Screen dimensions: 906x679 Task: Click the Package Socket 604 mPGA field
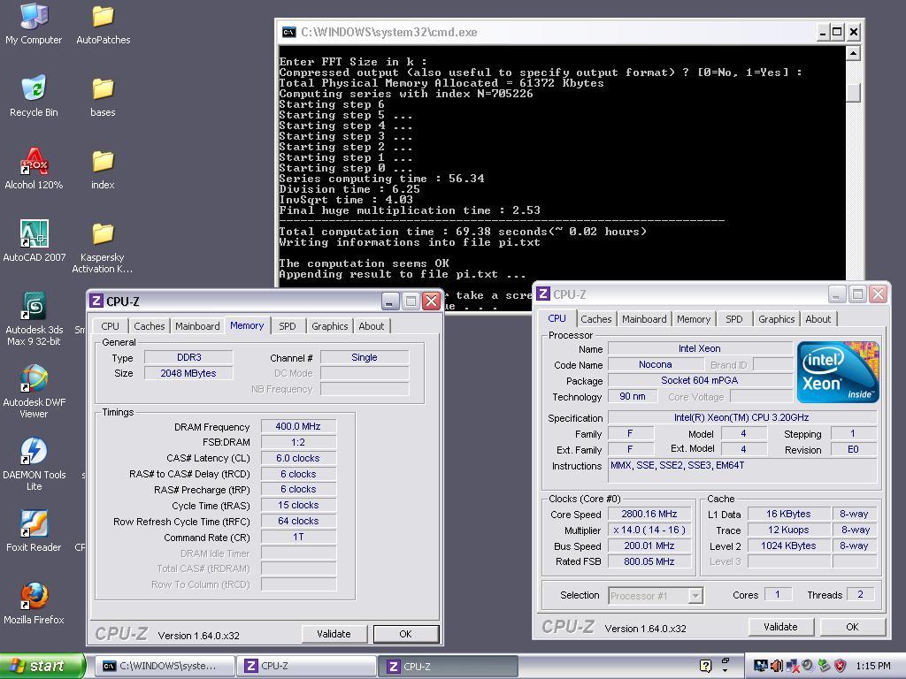point(700,380)
